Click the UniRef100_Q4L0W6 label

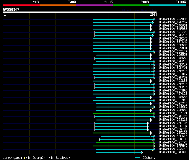(x=173, y=152)
